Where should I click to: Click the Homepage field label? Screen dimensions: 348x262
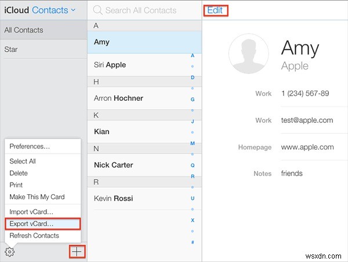255,147
